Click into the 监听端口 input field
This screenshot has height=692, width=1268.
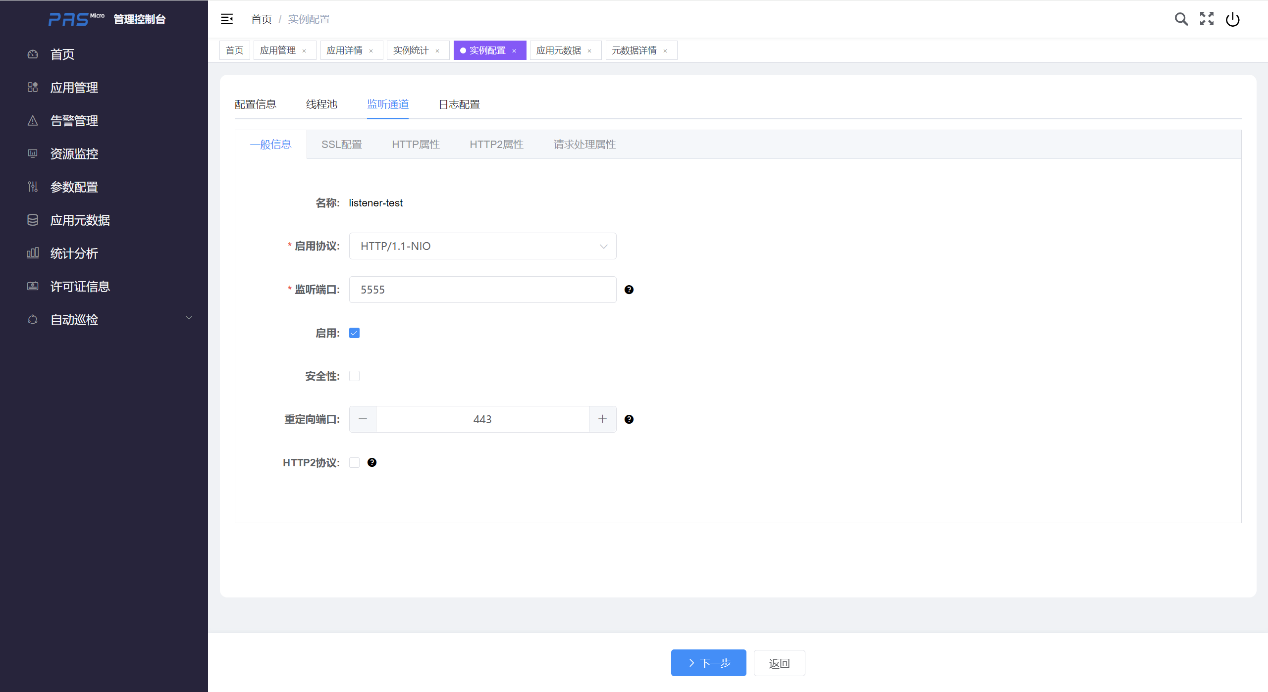pos(482,290)
